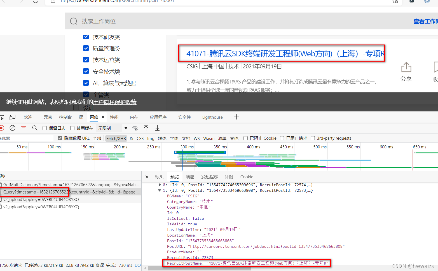Toggle the network filter funnel icon
Screen dimensions: 438x271
(x=24, y=128)
